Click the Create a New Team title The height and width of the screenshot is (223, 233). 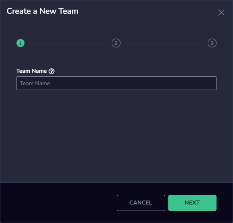(x=43, y=11)
